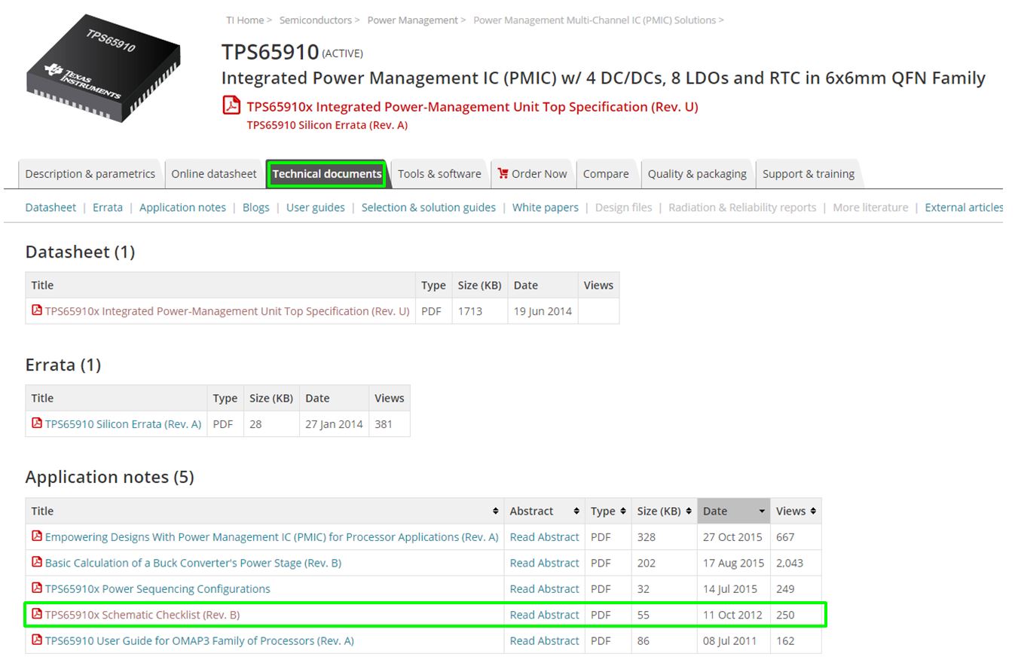Jump to the Blogs section link
Viewport: 1015px width, 663px height.
256,207
